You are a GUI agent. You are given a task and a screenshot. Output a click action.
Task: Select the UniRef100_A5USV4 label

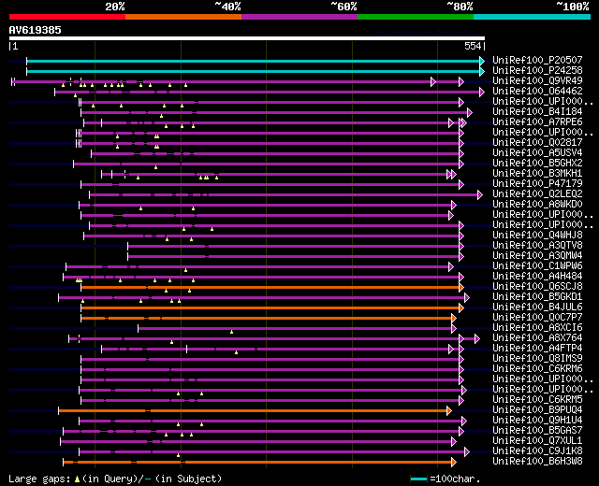point(537,153)
